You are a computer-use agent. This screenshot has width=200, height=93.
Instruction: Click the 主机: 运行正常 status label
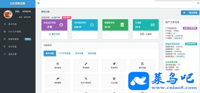click(24, 17)
